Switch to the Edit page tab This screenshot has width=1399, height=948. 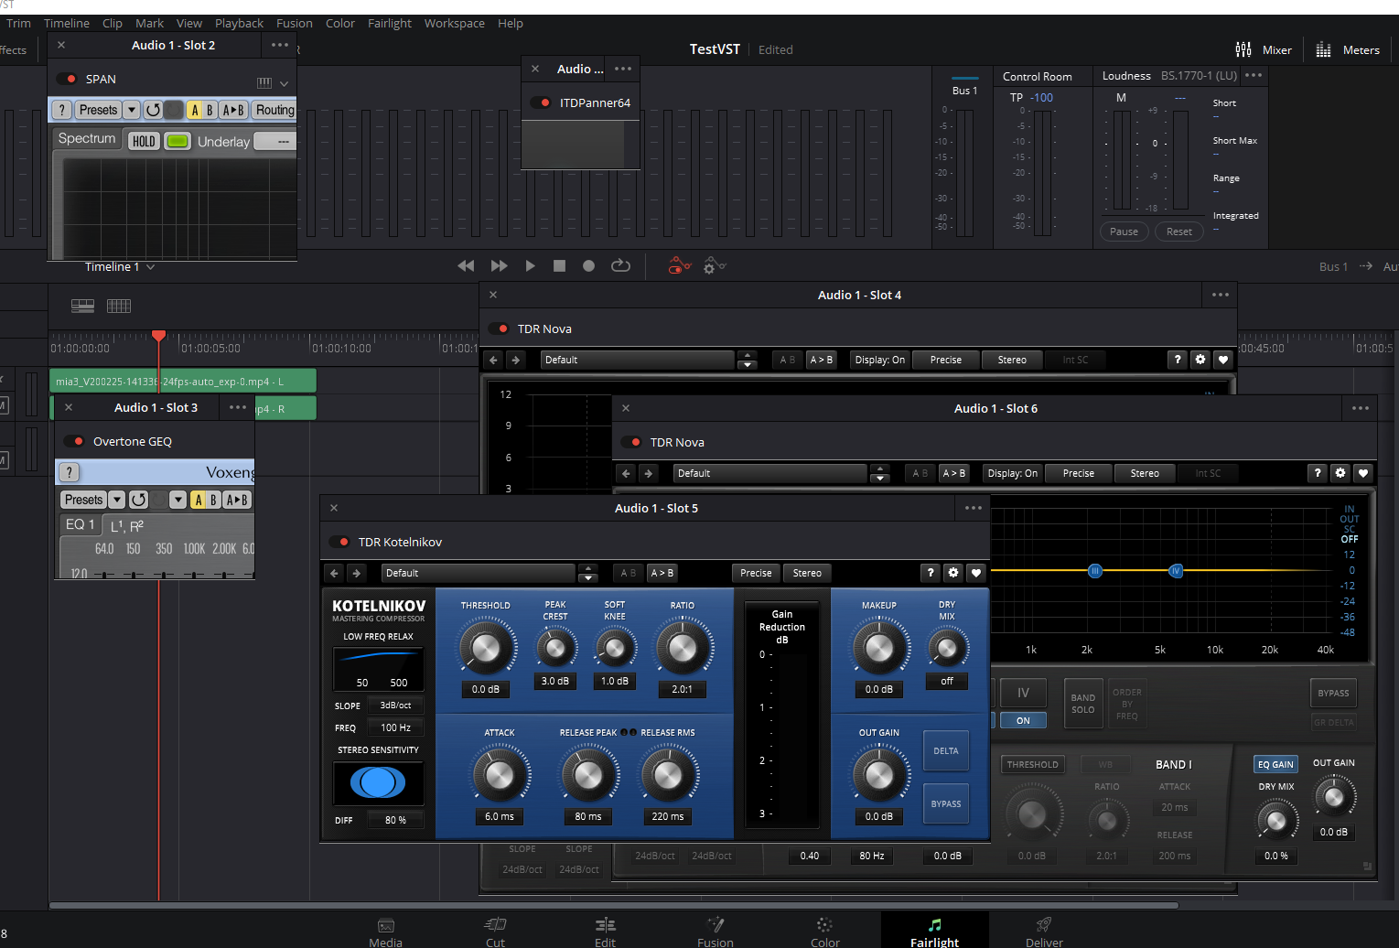[605, 932]
